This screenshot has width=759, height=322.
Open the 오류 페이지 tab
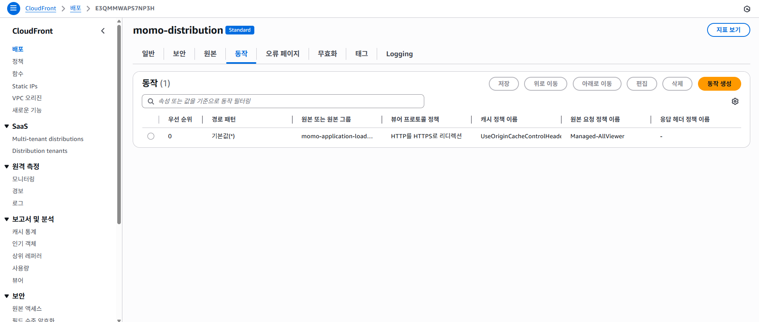(282, 54)
